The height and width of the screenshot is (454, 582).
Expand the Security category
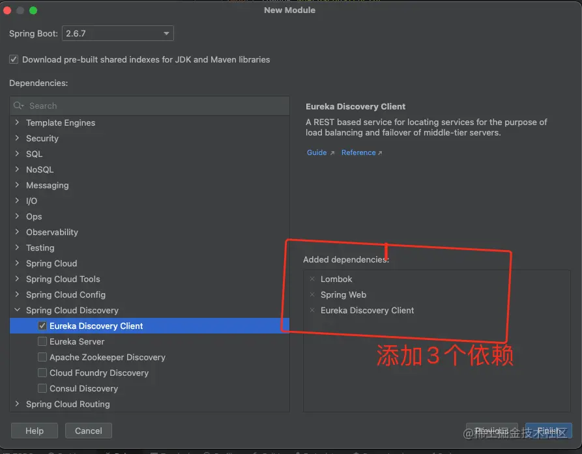17,138
